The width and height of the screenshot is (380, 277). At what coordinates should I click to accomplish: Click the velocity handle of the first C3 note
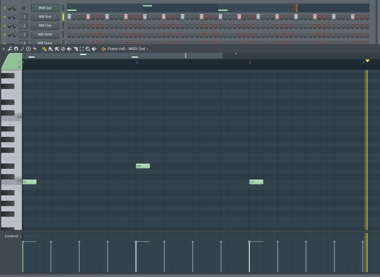coord(23,242)
